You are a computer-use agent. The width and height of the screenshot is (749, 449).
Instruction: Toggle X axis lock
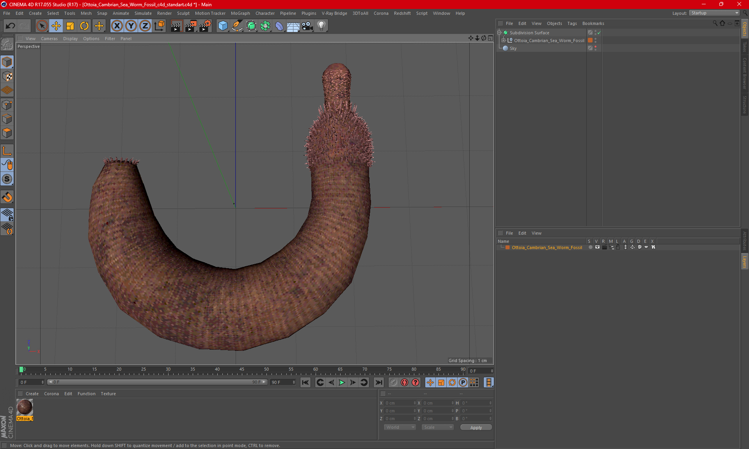tap(117, 26)
